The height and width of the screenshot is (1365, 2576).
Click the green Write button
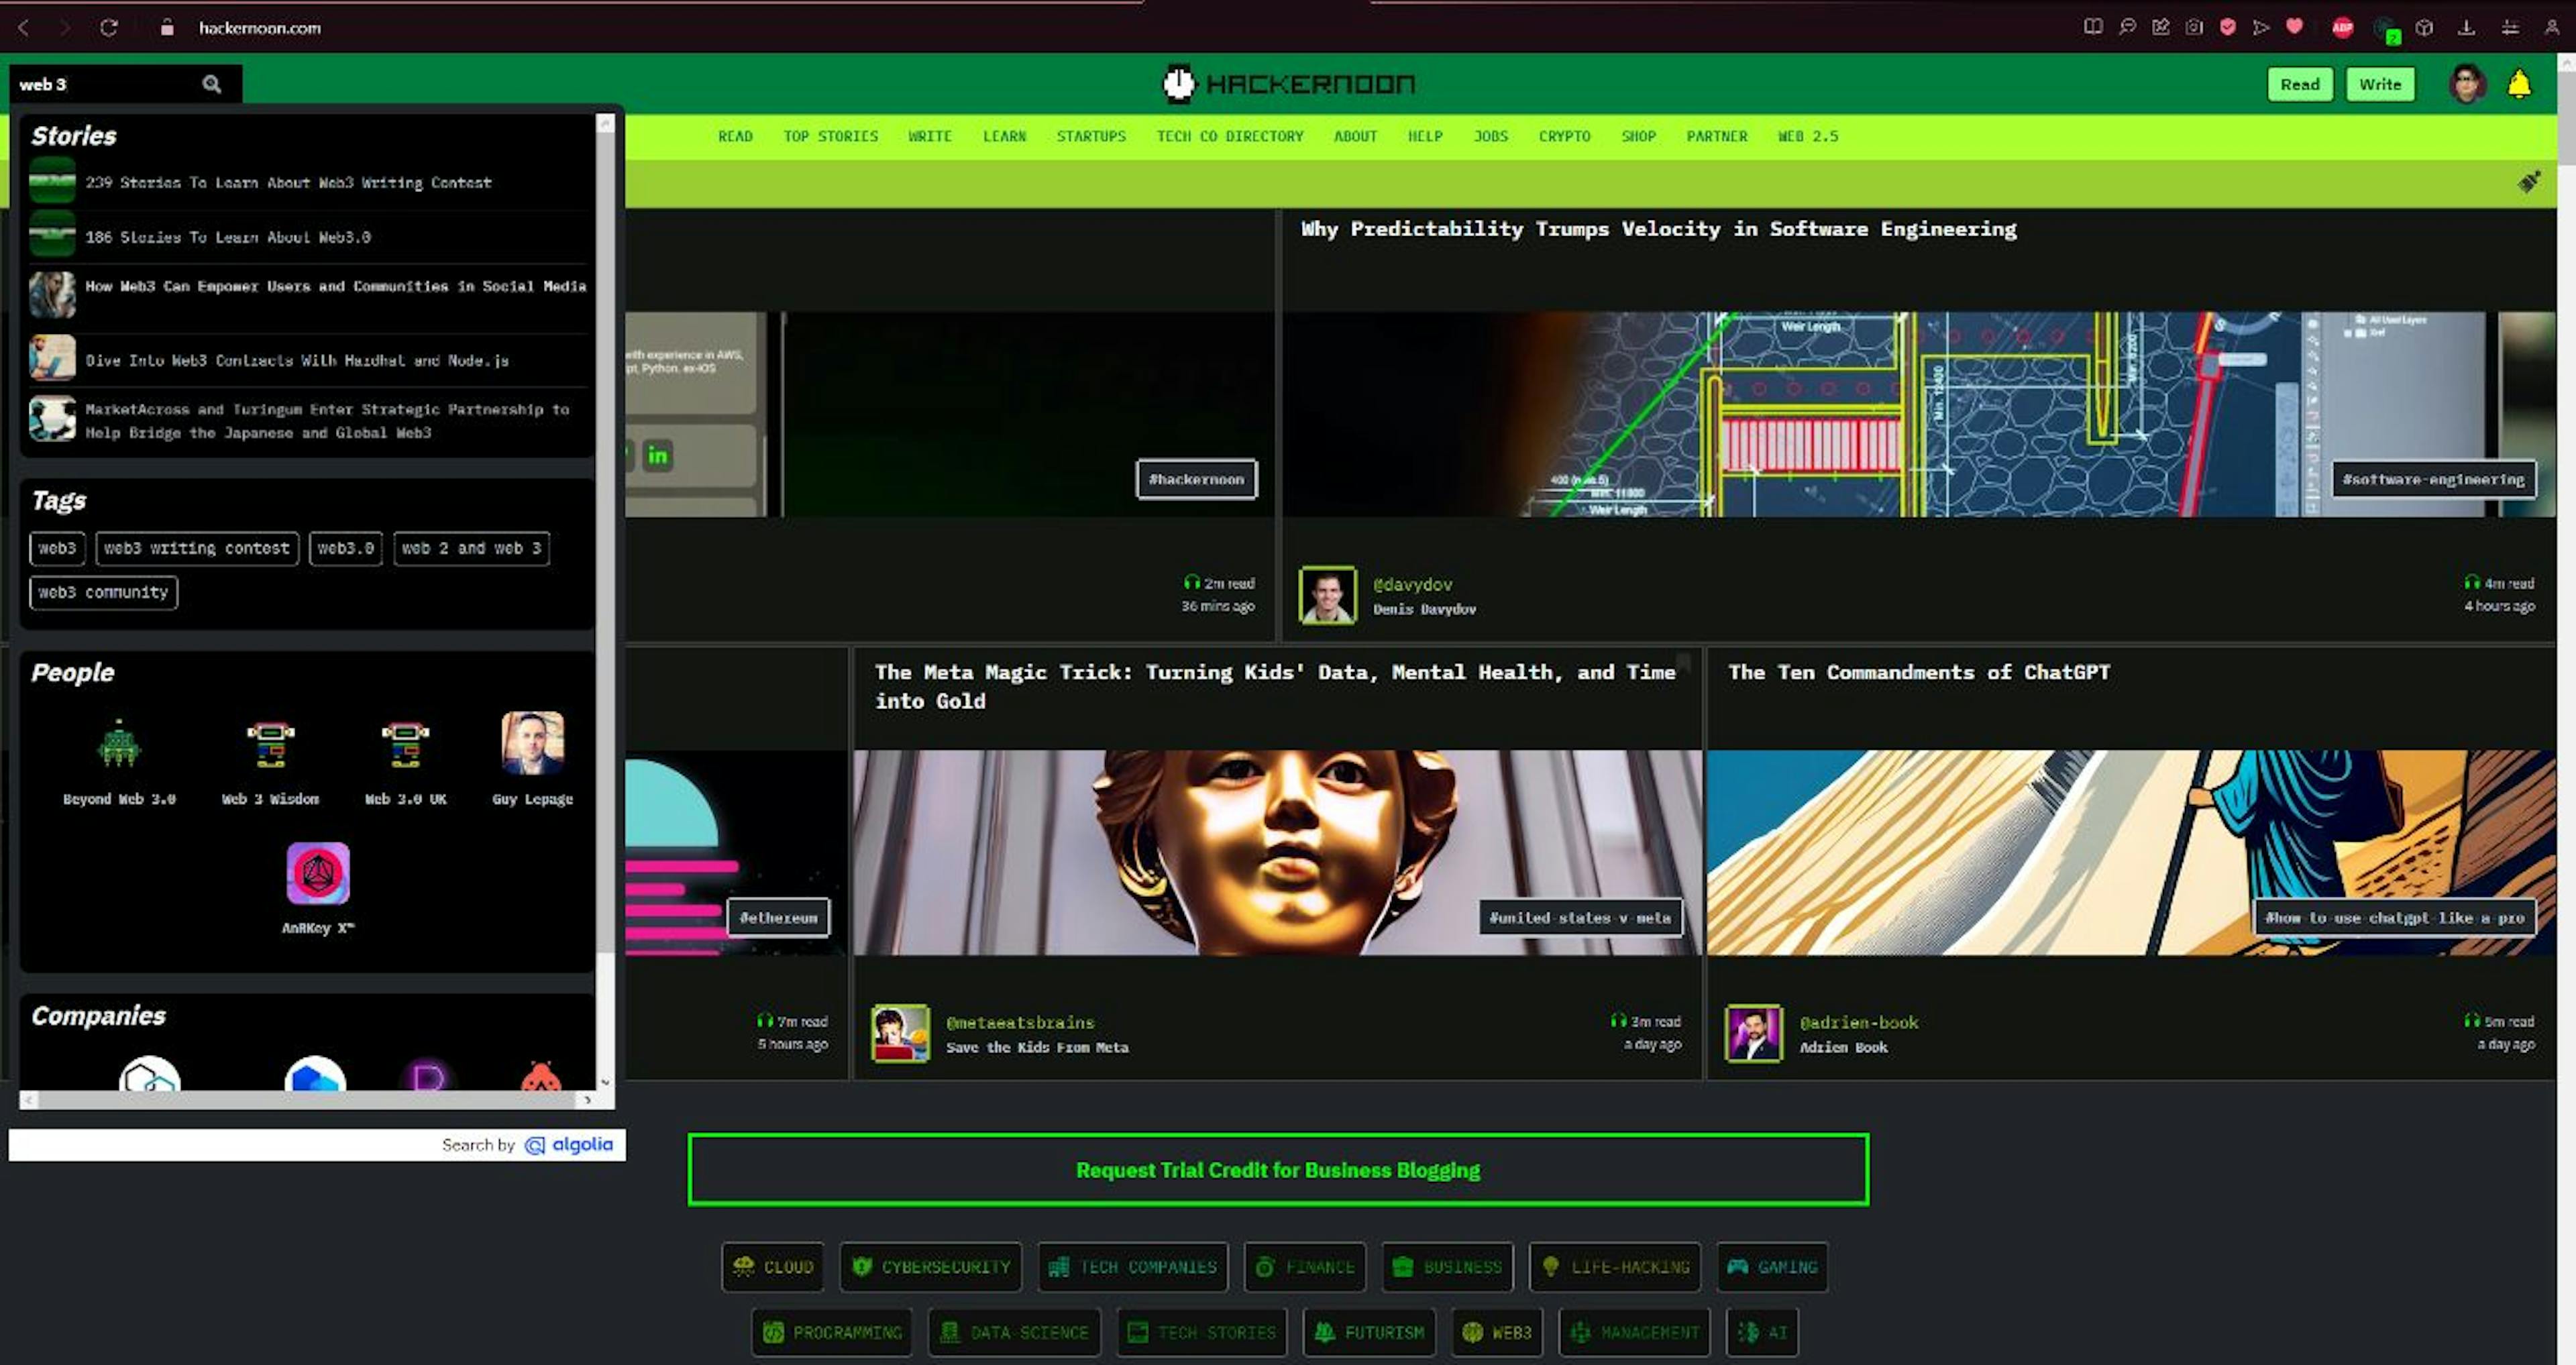[2379, 84]
